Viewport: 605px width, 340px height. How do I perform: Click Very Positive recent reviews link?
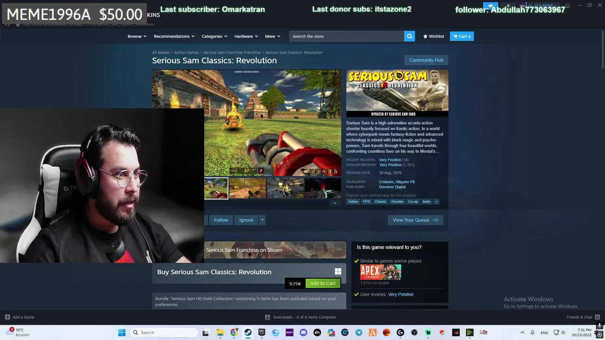click(390, 160)
